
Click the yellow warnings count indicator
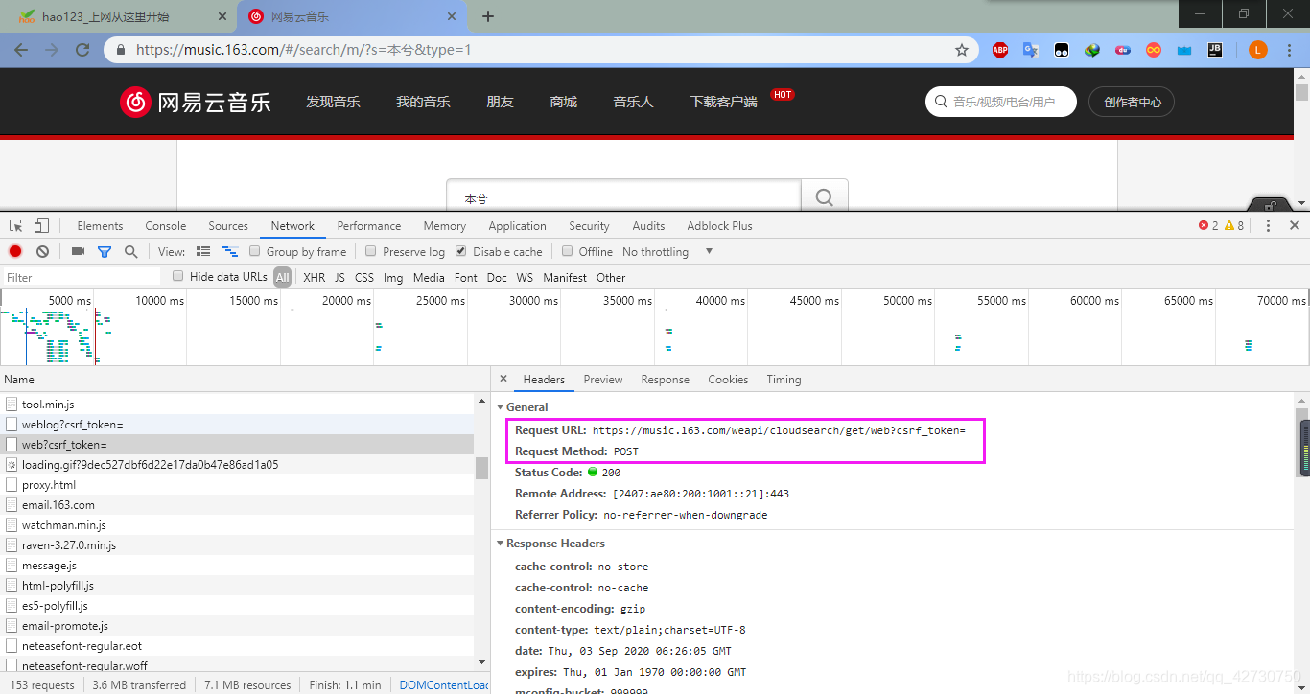pyautogui.click(x=1234, y=226)
